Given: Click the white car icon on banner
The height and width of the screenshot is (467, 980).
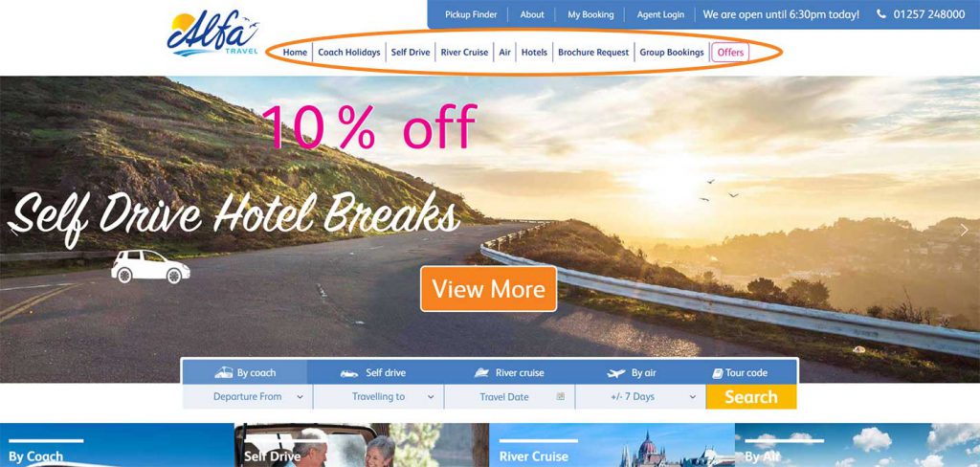Looking at the screenshot, I should tap(150, 266).
